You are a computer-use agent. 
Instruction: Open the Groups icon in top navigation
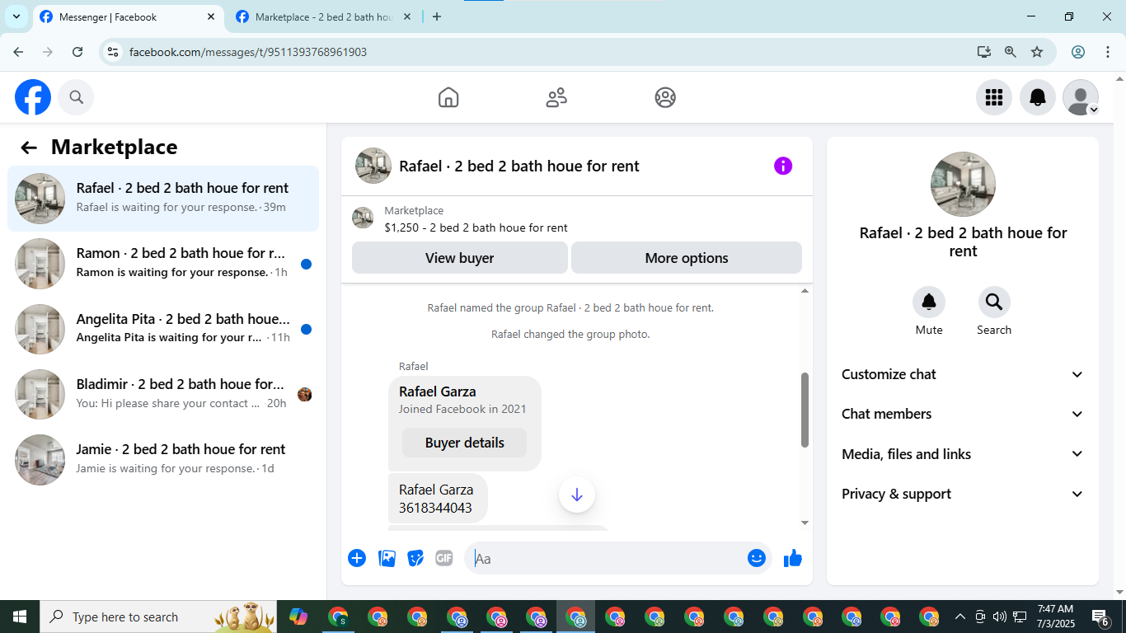click(665, 97)
